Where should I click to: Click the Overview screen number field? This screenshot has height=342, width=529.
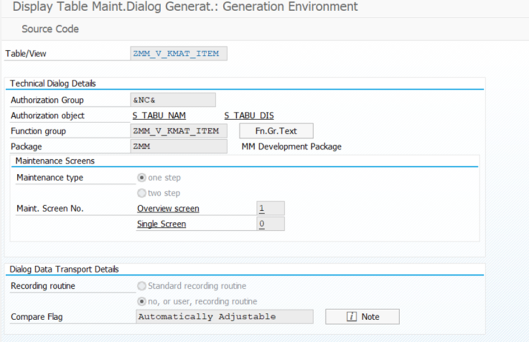pos(270,209)
